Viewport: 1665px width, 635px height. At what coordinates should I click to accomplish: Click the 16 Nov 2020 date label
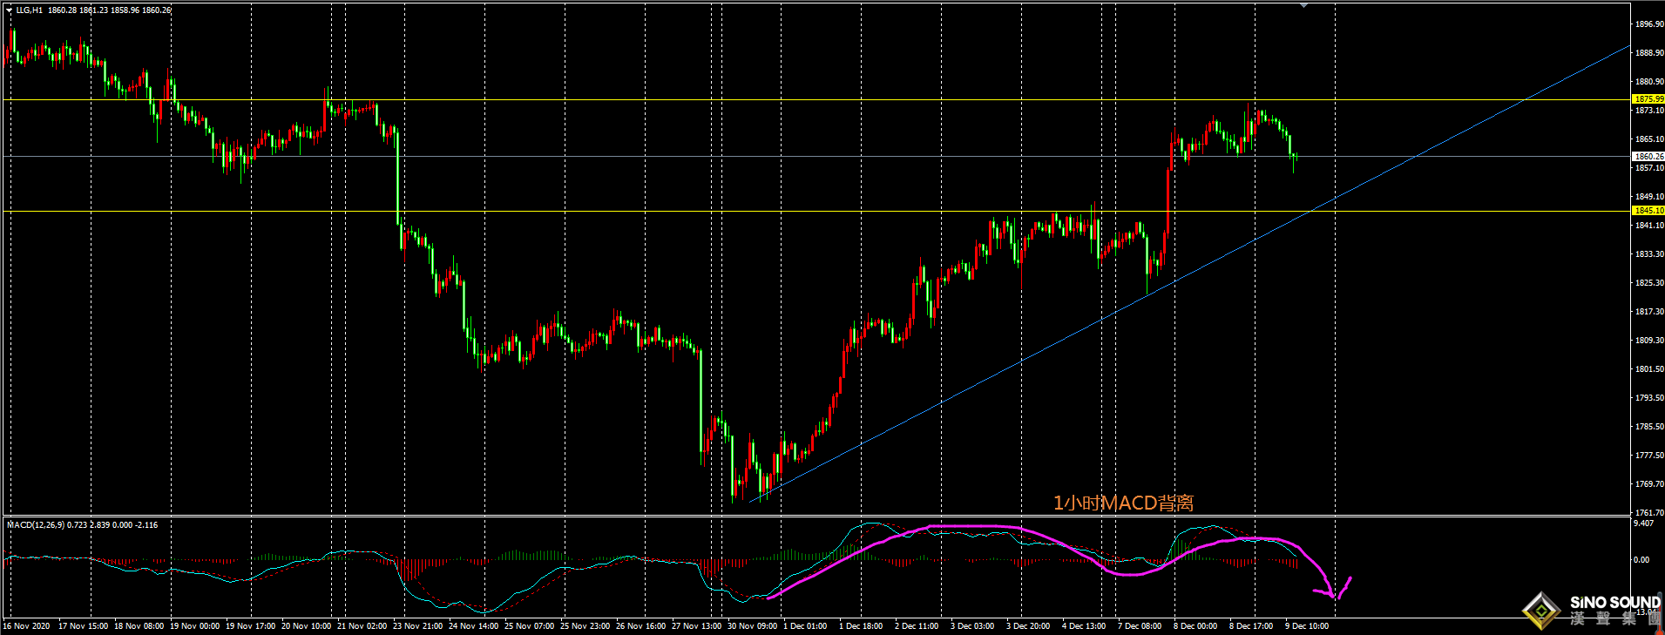pyautogui.click(x=26, y=625)
